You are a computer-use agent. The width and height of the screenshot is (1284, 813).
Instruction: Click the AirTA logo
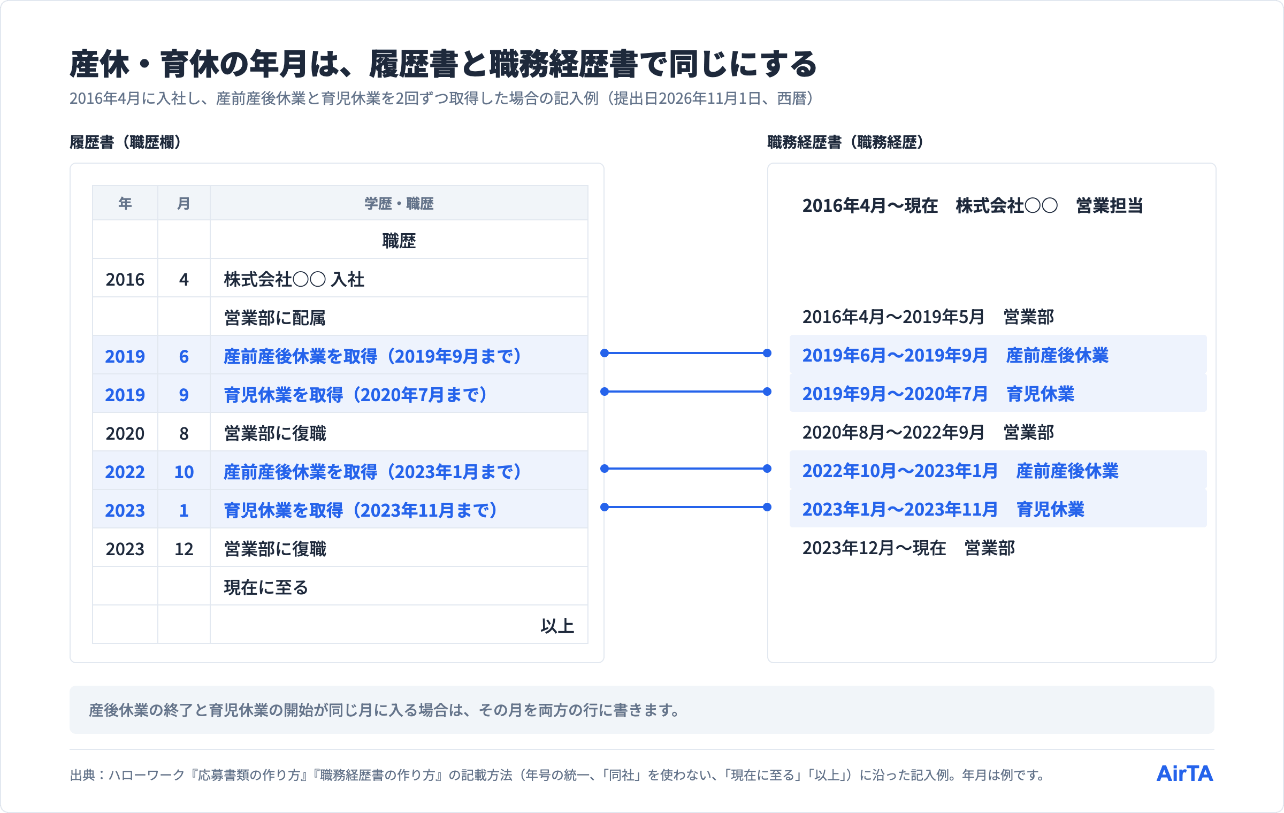1184,773
